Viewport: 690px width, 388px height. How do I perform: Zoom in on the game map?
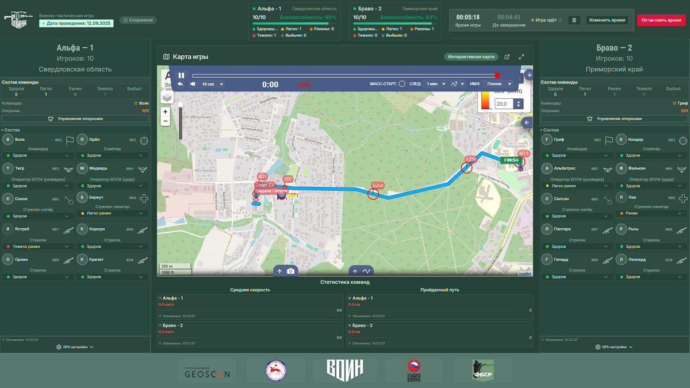(x=166, y=112)
